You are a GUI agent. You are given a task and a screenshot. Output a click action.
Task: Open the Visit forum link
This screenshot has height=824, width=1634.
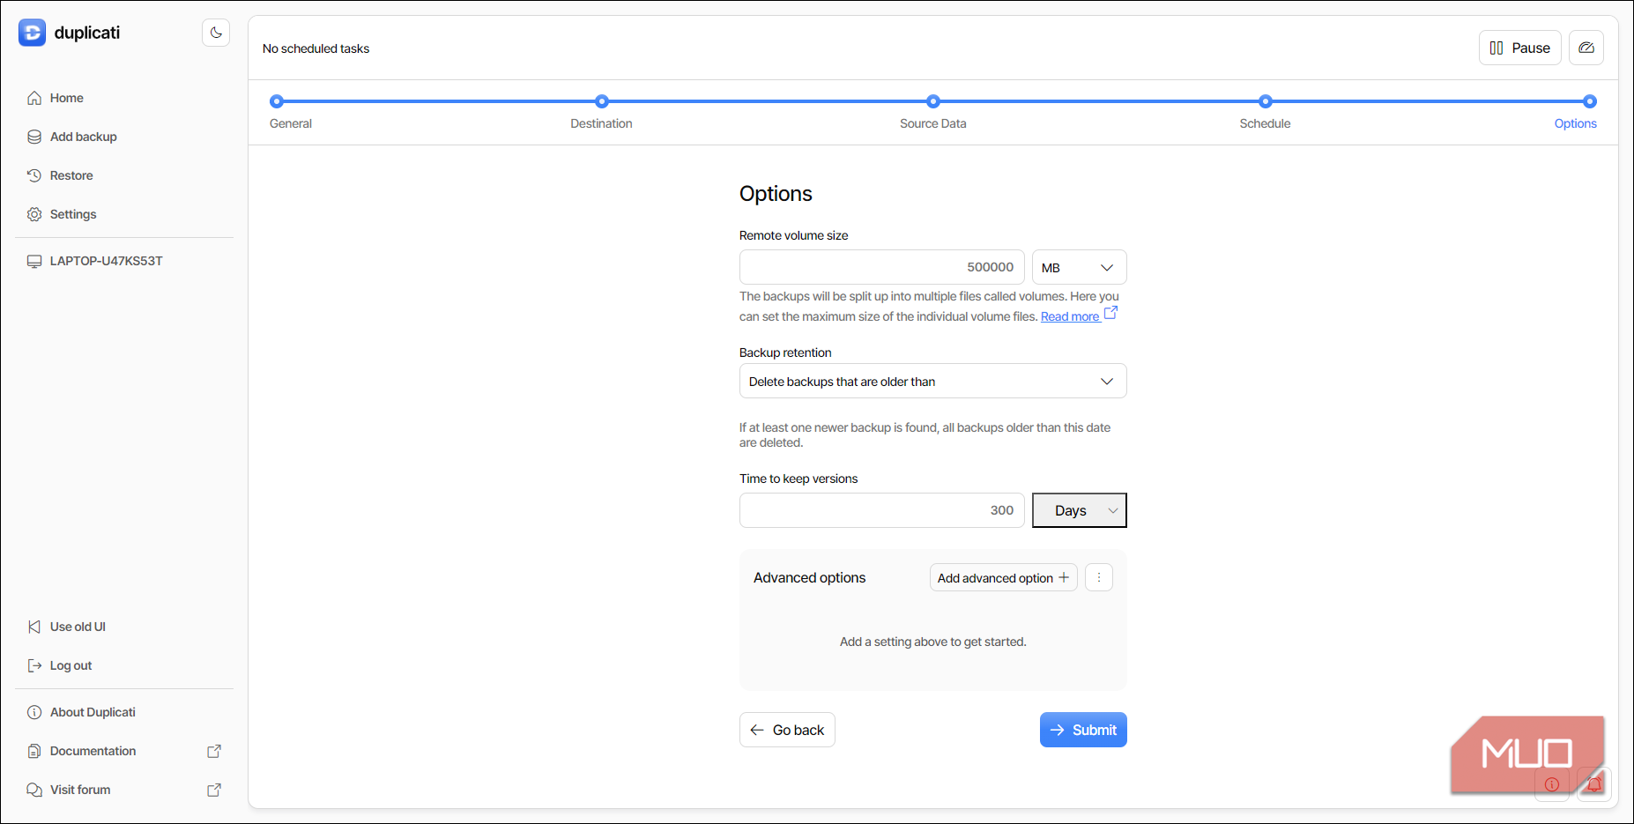click(80, 790)
